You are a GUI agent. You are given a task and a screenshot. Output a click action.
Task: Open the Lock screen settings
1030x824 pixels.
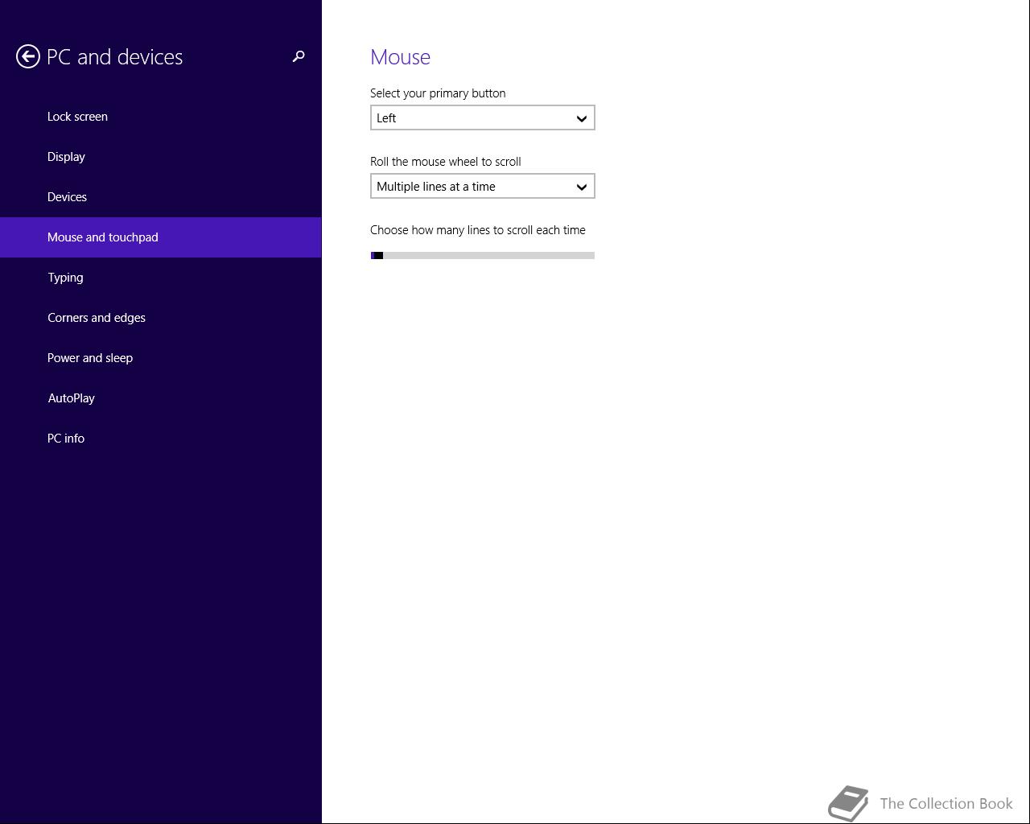click(160, 117)
